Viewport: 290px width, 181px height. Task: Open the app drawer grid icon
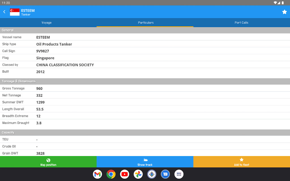(x=179, y=174)
